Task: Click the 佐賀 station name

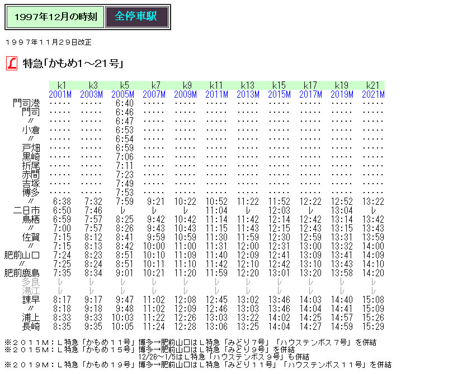Action: point(31,237)
